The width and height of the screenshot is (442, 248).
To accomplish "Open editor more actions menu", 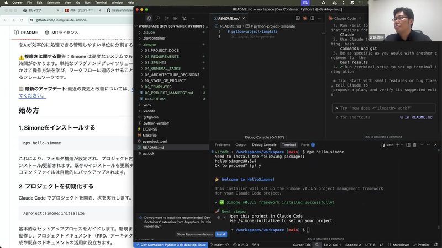I will [319, 18].
